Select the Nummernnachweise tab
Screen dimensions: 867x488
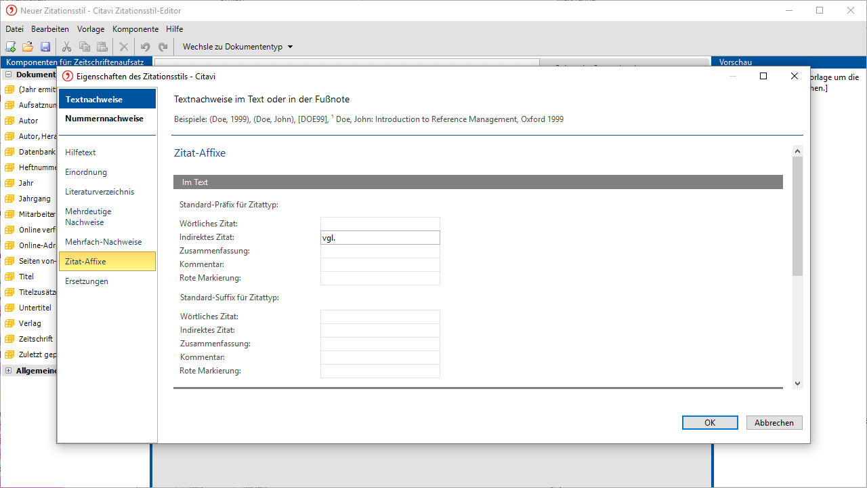pyautogui.click(x=104, y=119)
